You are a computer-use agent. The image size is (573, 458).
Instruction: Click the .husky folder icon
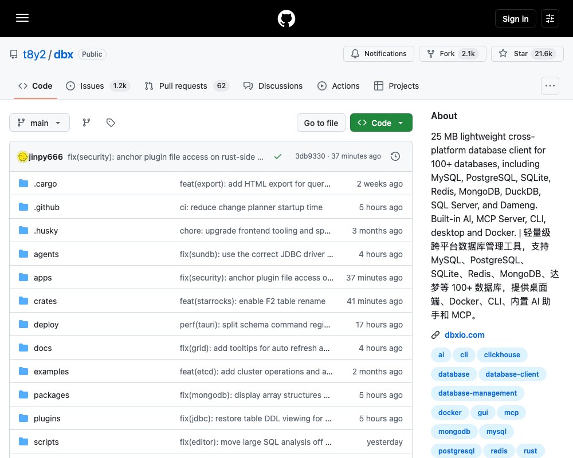[23, 231]
